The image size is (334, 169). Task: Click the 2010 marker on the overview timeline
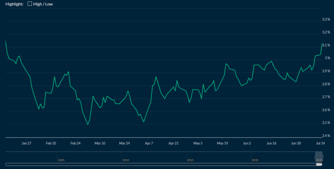(126, 160)
